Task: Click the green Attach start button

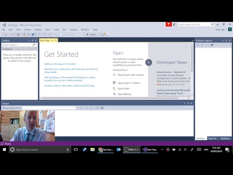Action: 92,35
